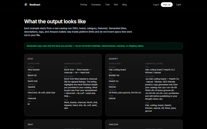Image resolution: width=207 pixels, height=129 pixels.
Task: Click the Shopify HTML description text
Action: click(x=162, y=89)
